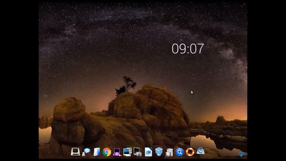Open the stacked documents icon in dock
Image resolution: width=286 pixels, height=161 pixels.
click(169, 153)
